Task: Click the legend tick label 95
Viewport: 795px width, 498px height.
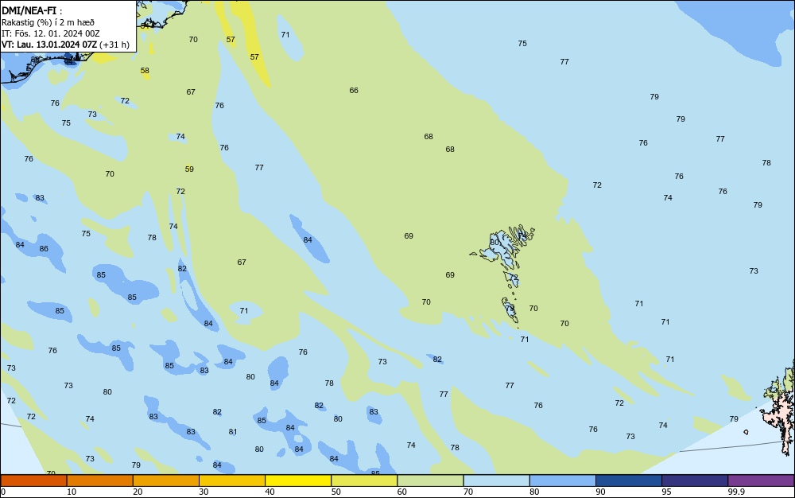Action: (666, 492)
